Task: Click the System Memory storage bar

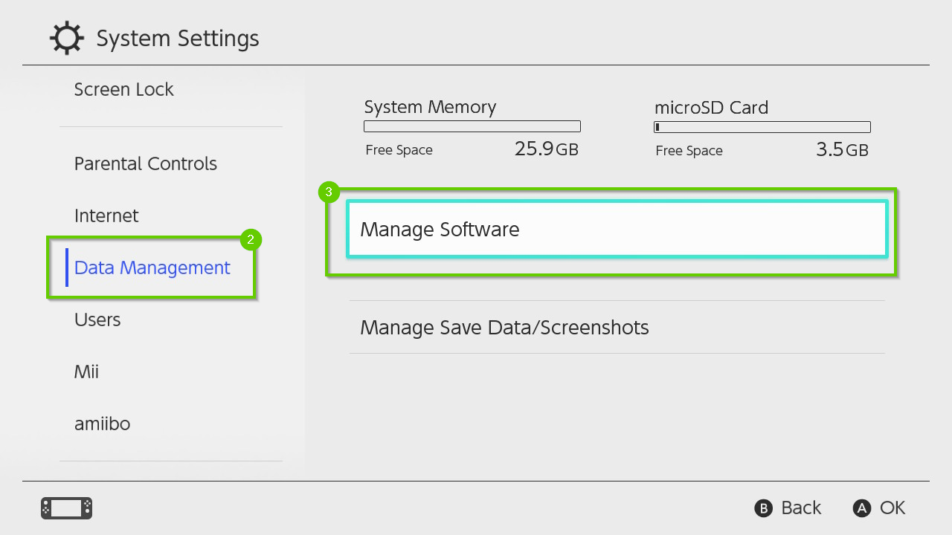Action: (x=472, y=126)
